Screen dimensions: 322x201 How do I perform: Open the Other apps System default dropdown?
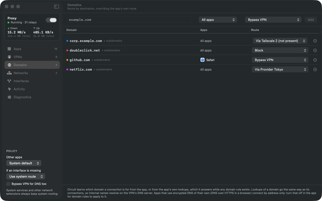(x=24, y=163)
